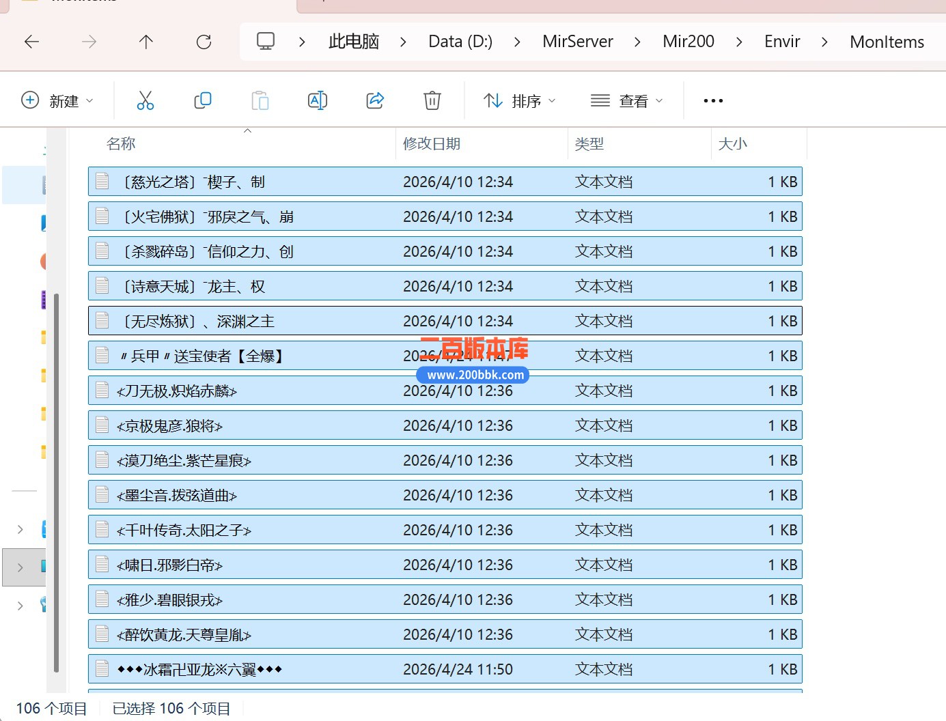946x721 pixels.
Task: Click file icon of <京极鬼彦.狼将>
Action: 102,425
